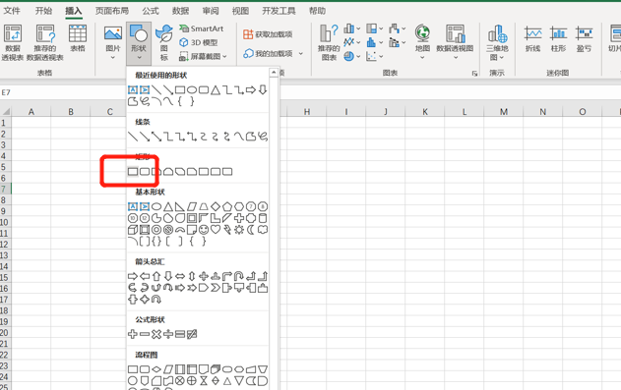
Task: Select the multiplication sign equation shape
Action: pyautogui.click(x=156, y=334)
